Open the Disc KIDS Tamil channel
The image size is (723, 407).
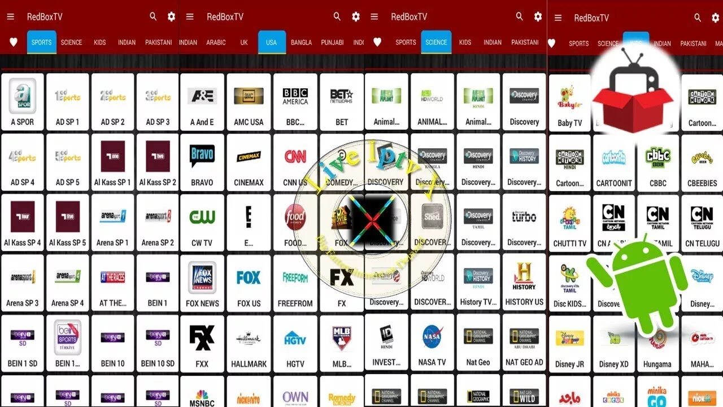click(x=570, y=285)
